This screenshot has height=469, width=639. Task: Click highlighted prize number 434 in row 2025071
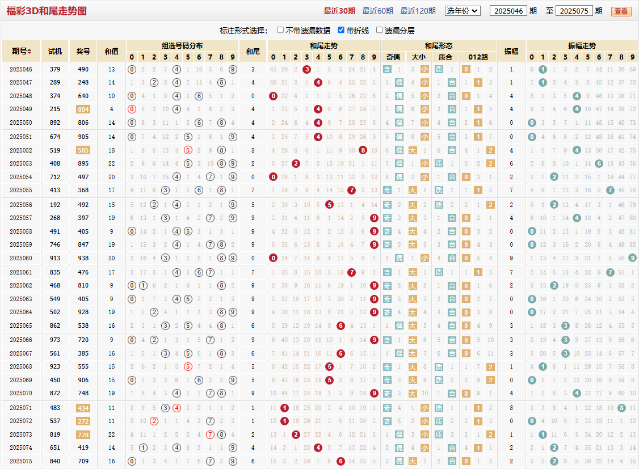[83, 408]
